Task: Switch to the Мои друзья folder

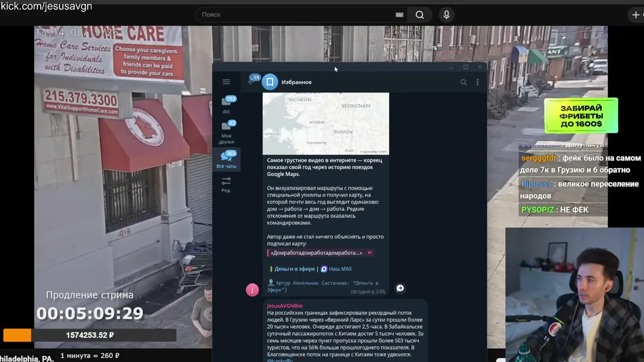Action: 226,132
